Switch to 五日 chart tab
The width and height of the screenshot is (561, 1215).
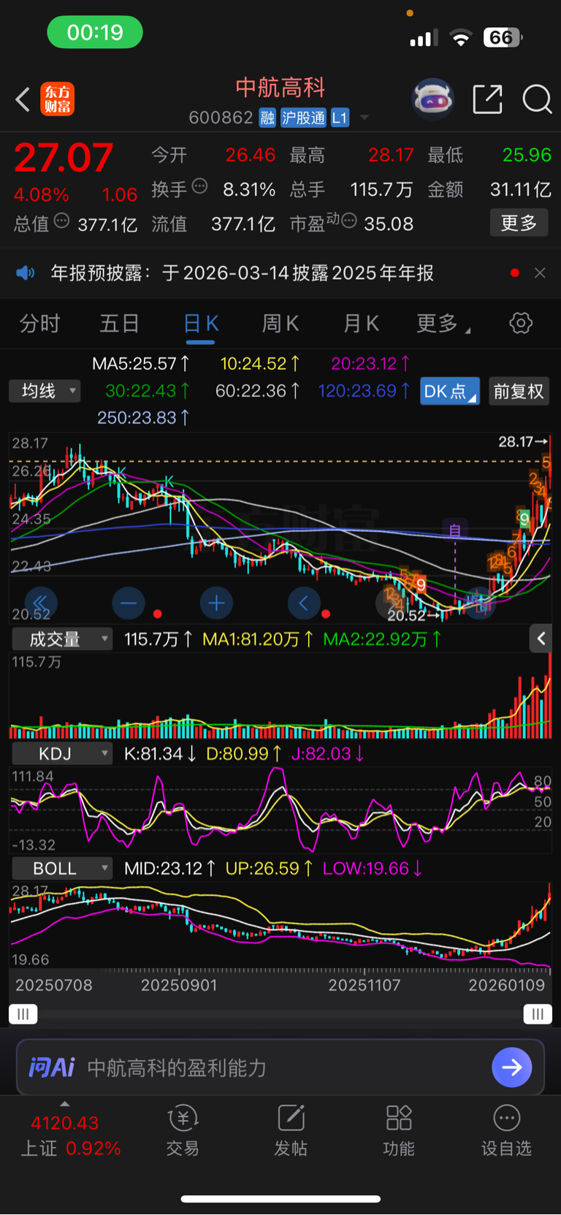pos(119,323)
